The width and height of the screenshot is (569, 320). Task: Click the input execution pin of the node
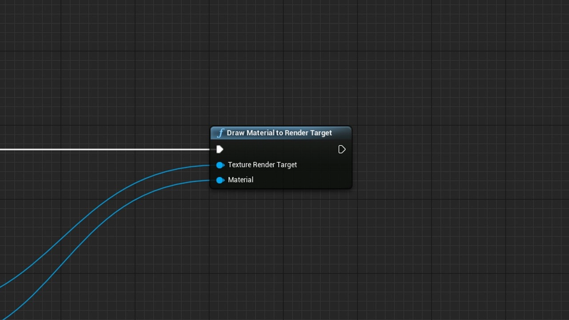click(x=220, y=149)
